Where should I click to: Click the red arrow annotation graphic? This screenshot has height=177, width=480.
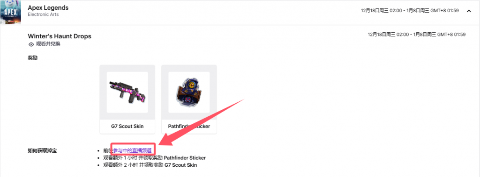tap(202, 123)
